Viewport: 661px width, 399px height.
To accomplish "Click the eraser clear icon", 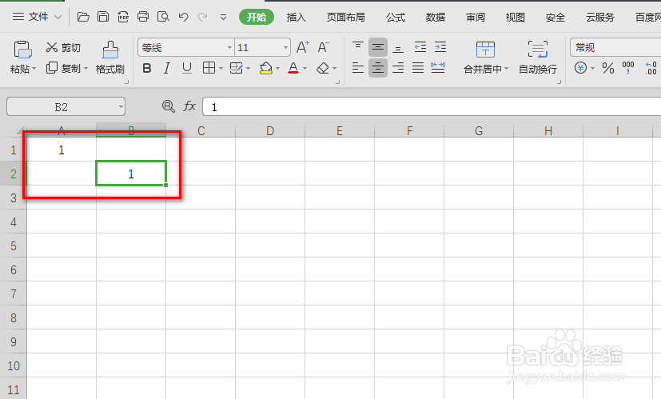I will click(323, 68).
